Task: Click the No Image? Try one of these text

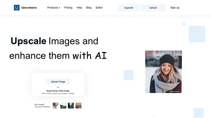Action: (43, 106)
